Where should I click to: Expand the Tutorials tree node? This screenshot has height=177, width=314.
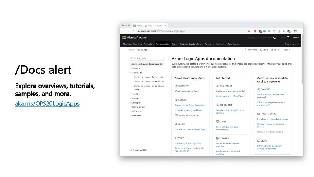tap(135, 94)
